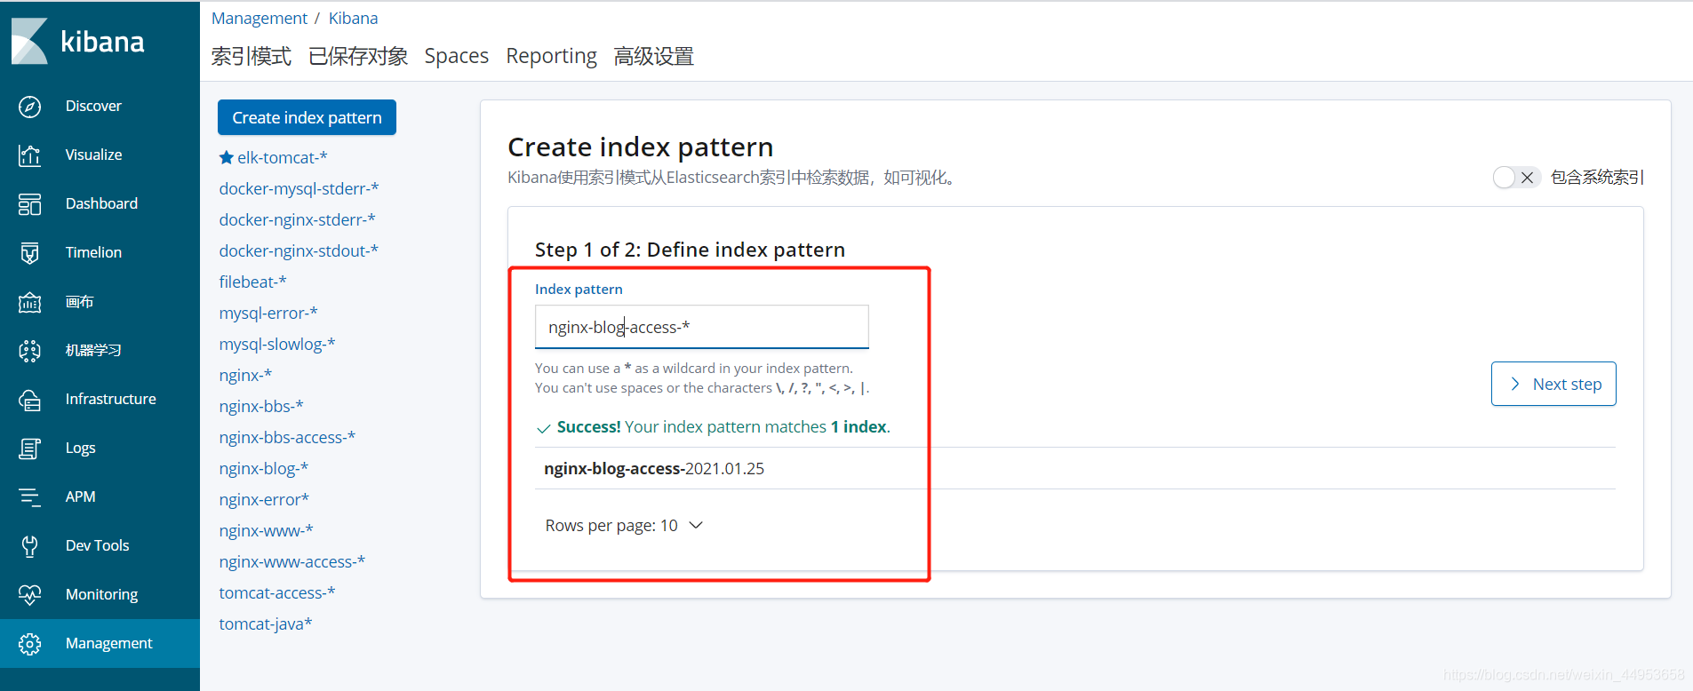This screenshot has height=691, width=1693.
Task: Open the 高级设置 tab
Action: click(x=654, y=56)
